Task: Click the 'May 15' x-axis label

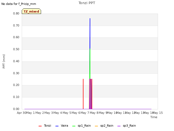Action: pos(158,113)
